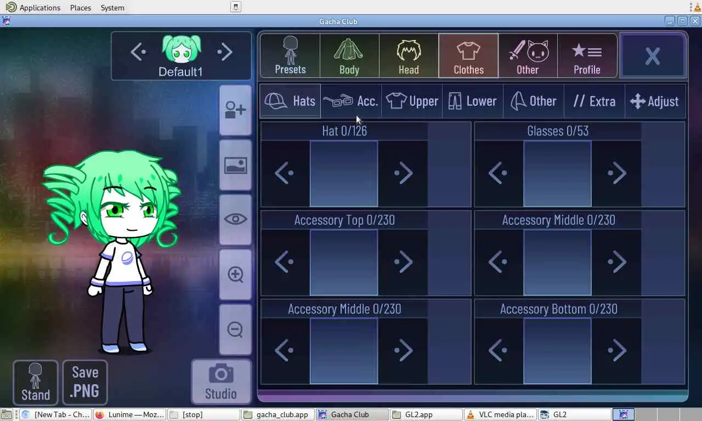Switch to the New Tab Chrome taskbar window

[55, 414]
